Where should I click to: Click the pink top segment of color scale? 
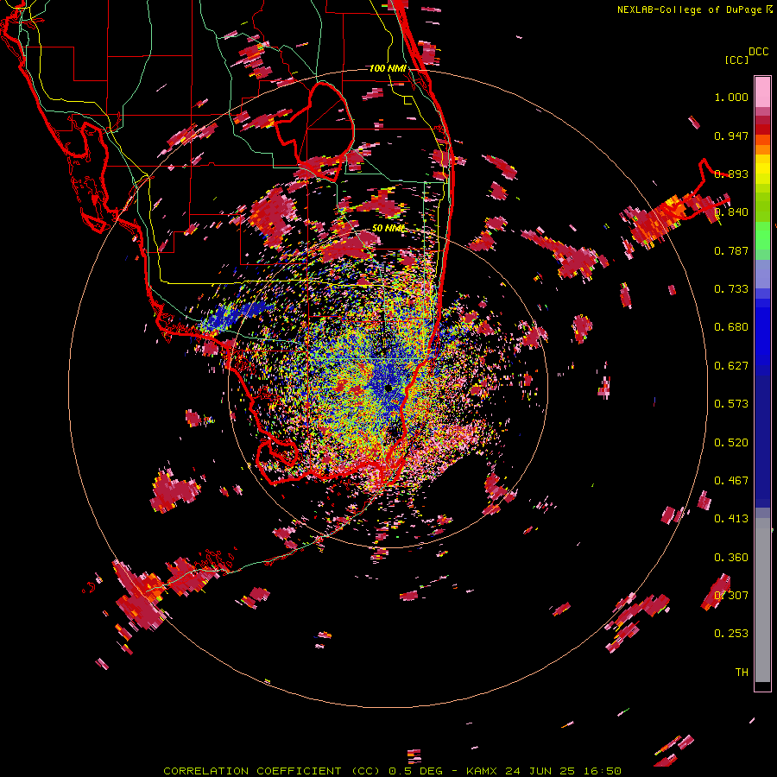pyautogui.click(x=762, y=92)
